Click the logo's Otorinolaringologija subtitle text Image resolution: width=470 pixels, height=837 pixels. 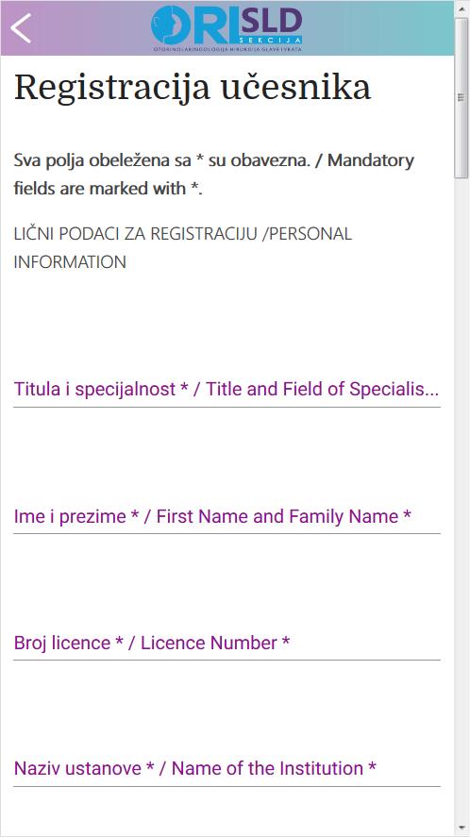tap(227, 49)
